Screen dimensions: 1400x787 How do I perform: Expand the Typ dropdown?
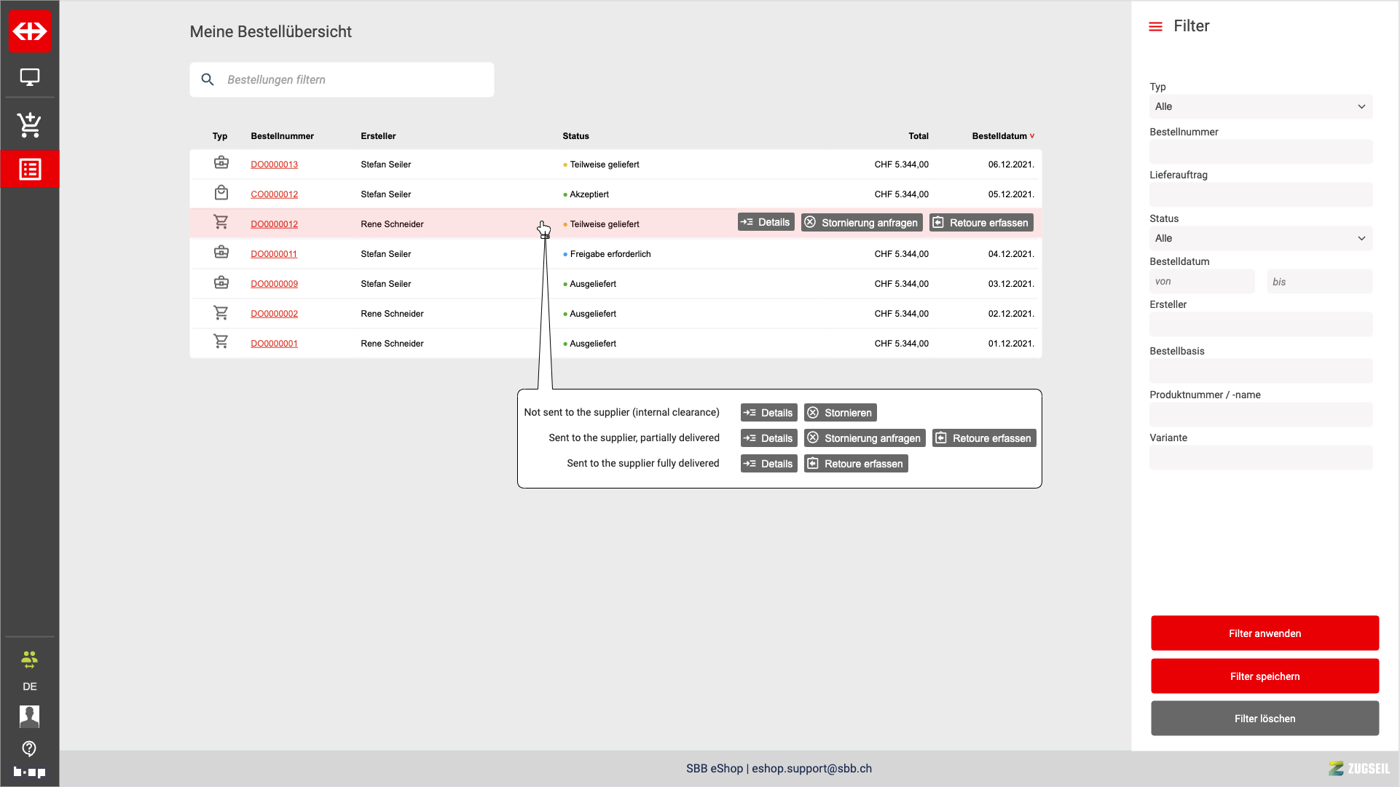tap(1260, 107)
